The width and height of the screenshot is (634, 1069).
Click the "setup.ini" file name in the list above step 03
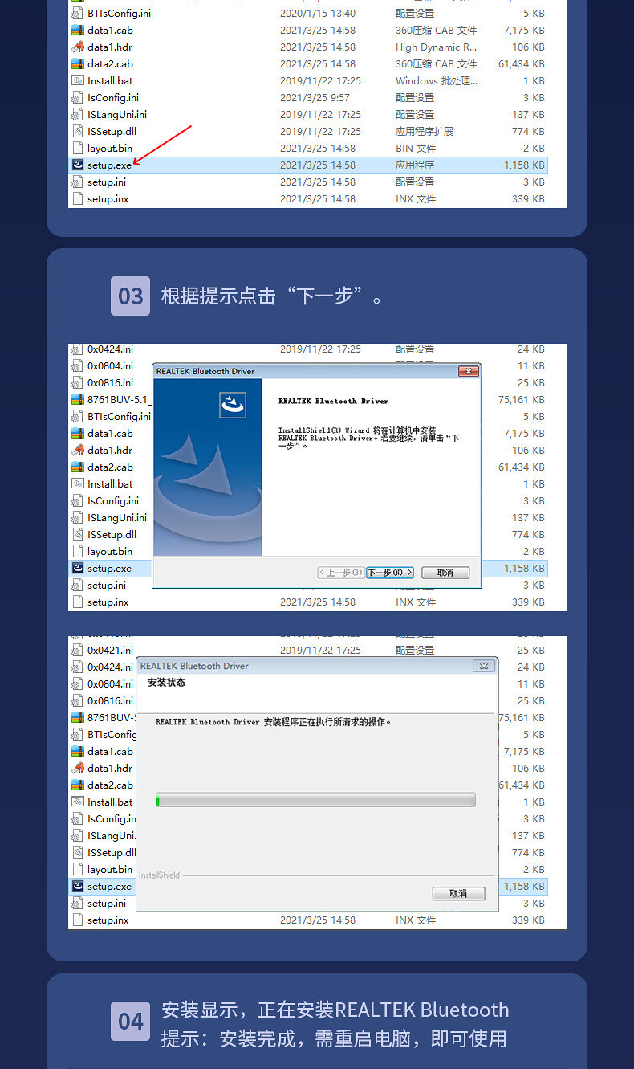pos(107,182)
